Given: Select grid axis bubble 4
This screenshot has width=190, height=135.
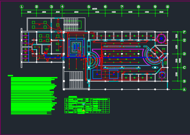Looking at the screenshot, I should [x=62, y=7].
